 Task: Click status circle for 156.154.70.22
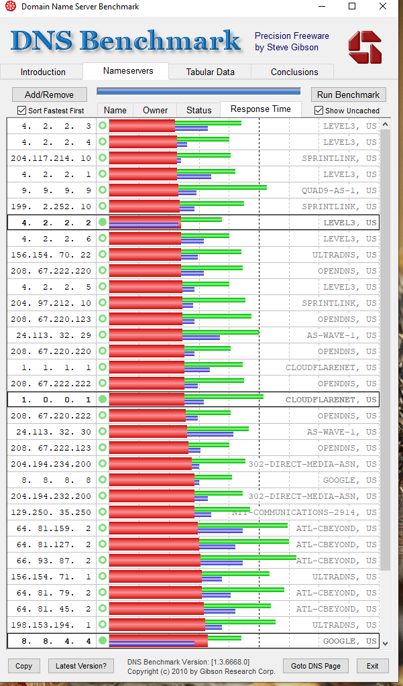click(103, 254)
